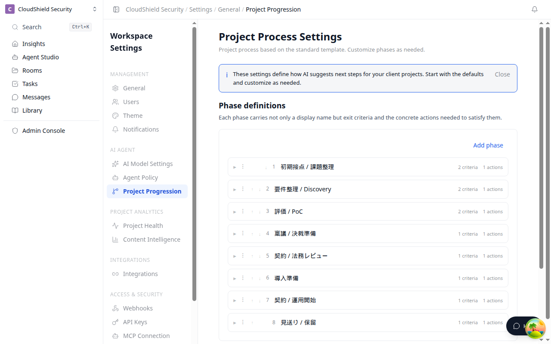This screenshot has height=344, width=551.
Task: Open the CloudShield Security workspace switcher
Action: point(52,9)
